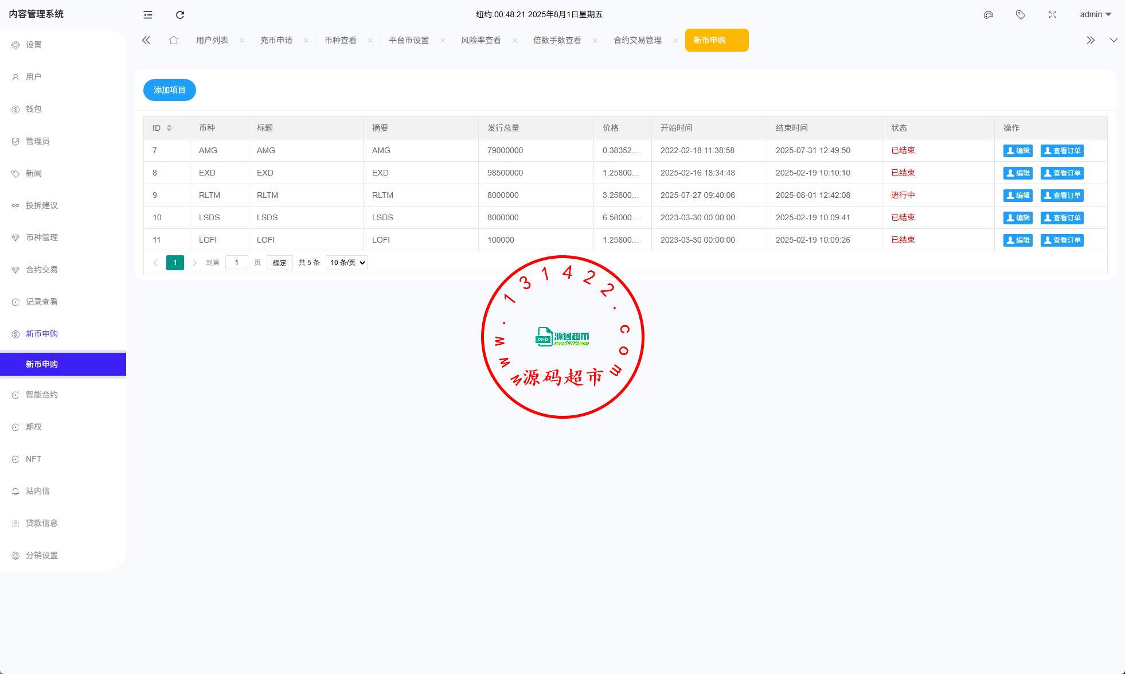This screenshot has height=674, width=1125.
Task: Click the page number input field
Action: click(236, 263)
